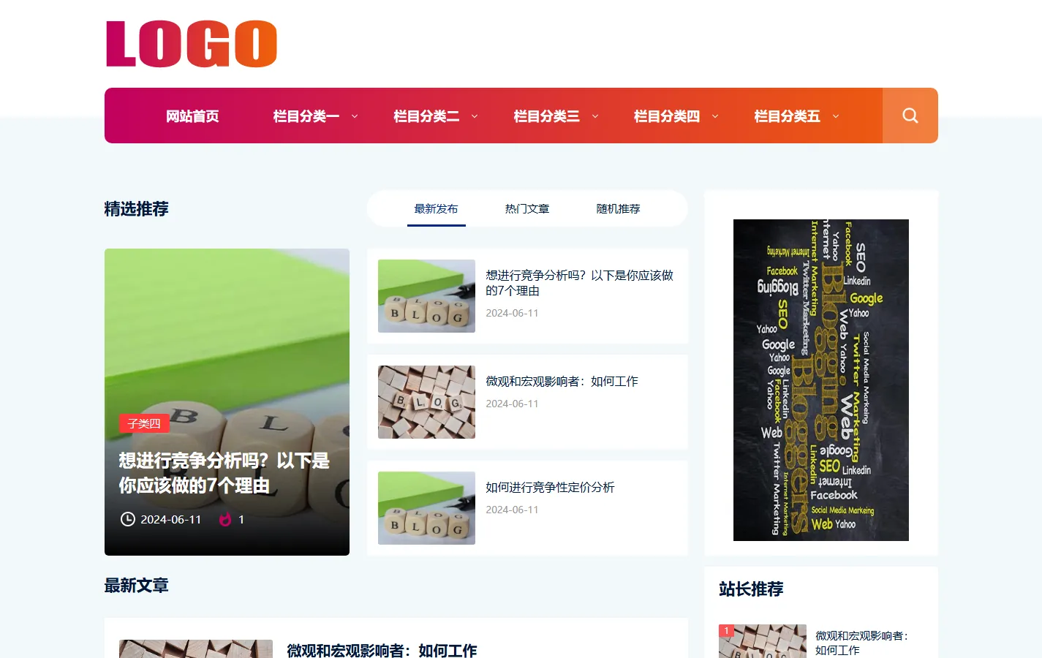Click date 2024-06-11 under 如何进行竞争性定价分析

[512, 510]
